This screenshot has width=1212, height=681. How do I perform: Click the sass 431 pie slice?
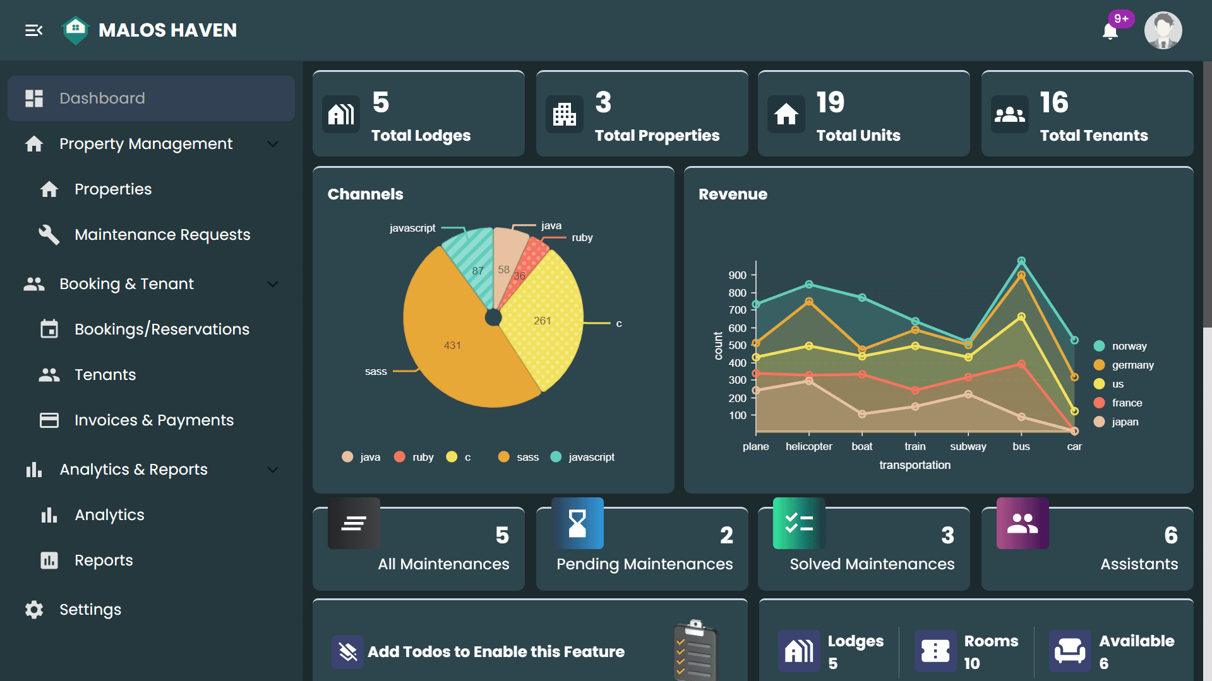click(x=452, y=345)
